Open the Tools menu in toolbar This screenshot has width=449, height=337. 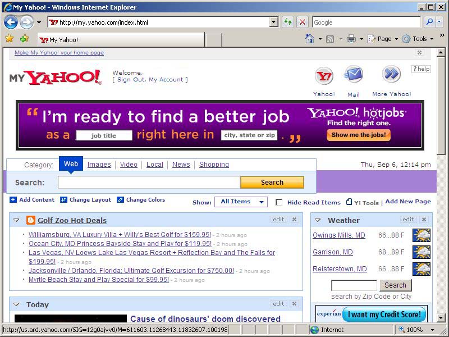(x=418, y=39)
